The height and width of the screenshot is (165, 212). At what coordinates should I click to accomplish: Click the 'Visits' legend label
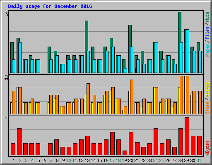tap(207, 90)
